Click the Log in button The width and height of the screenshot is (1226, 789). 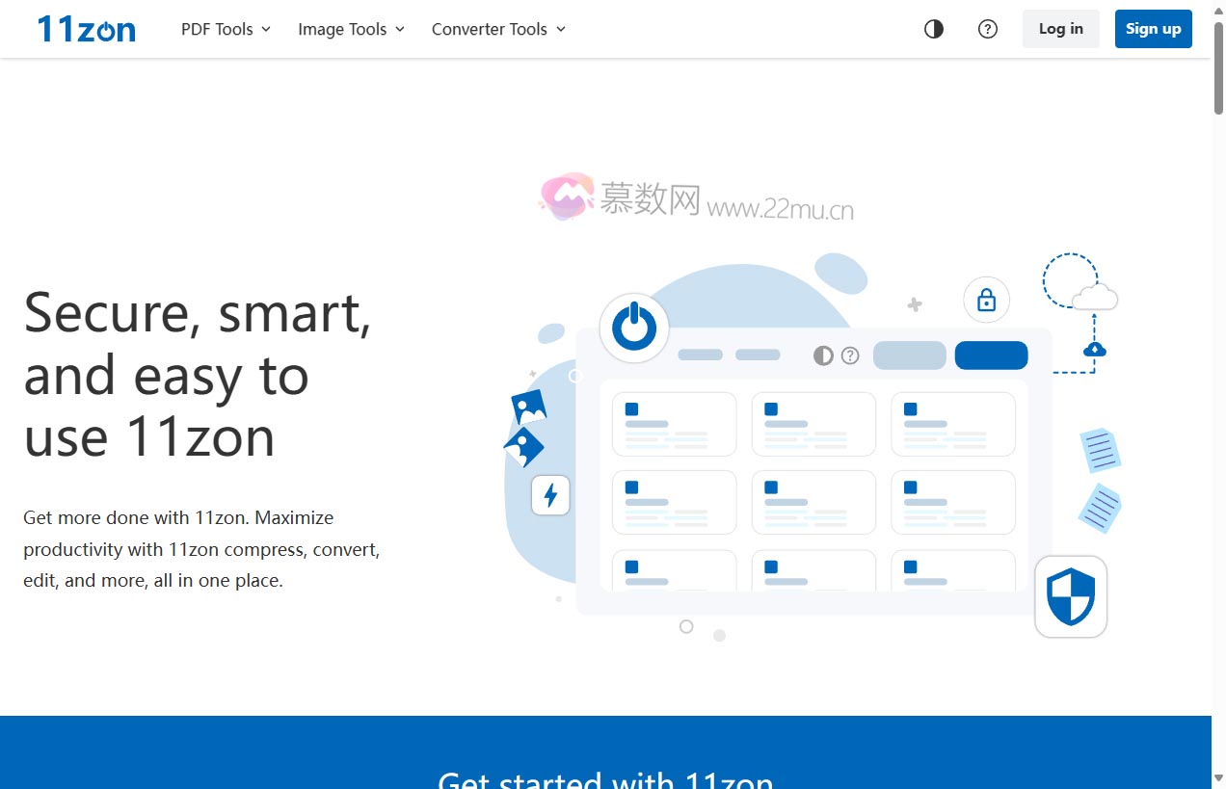click(x=1060, y=29)
